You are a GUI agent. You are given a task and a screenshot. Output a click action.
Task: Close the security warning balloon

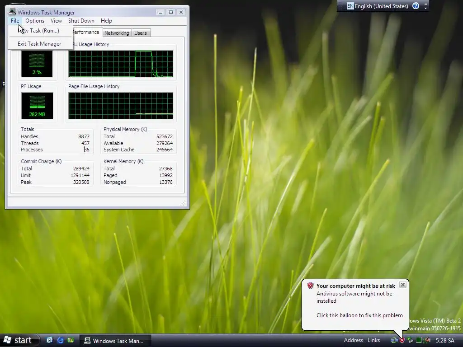(x=402, y=285)
